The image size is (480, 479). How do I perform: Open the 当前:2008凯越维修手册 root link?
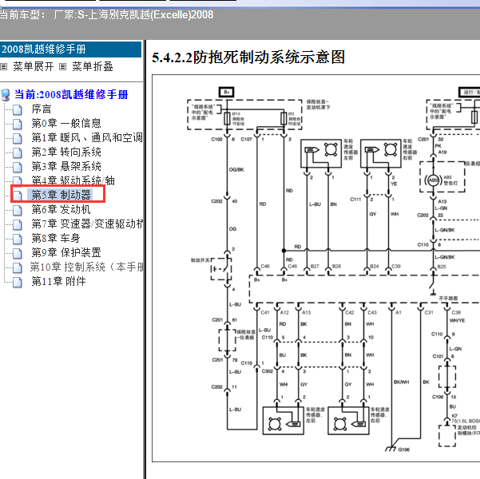[x=71, y=94]
